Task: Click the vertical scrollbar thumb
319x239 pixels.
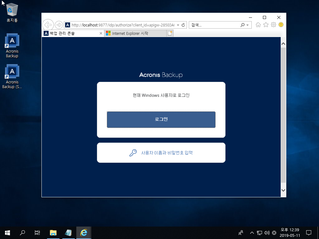Action: pyautogui.click(x=283, y=115)
